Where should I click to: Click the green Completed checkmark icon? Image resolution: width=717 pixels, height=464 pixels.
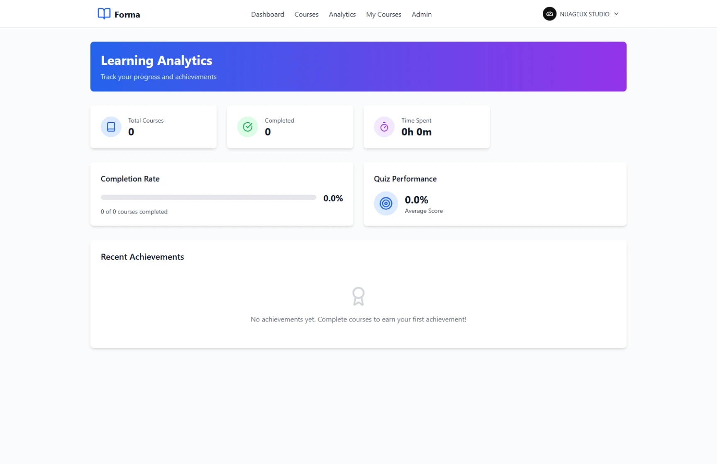pos(247,127)
